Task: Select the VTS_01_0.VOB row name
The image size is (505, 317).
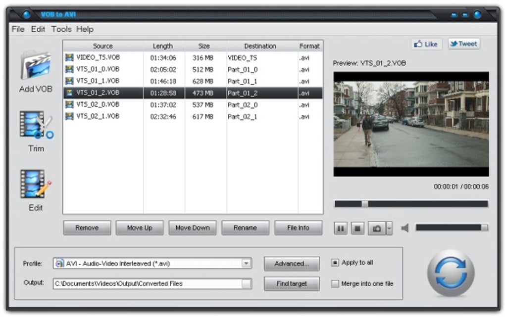Action: [98, 69]
